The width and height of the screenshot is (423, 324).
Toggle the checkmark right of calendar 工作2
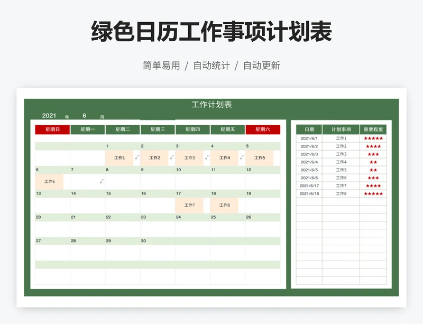171,158
